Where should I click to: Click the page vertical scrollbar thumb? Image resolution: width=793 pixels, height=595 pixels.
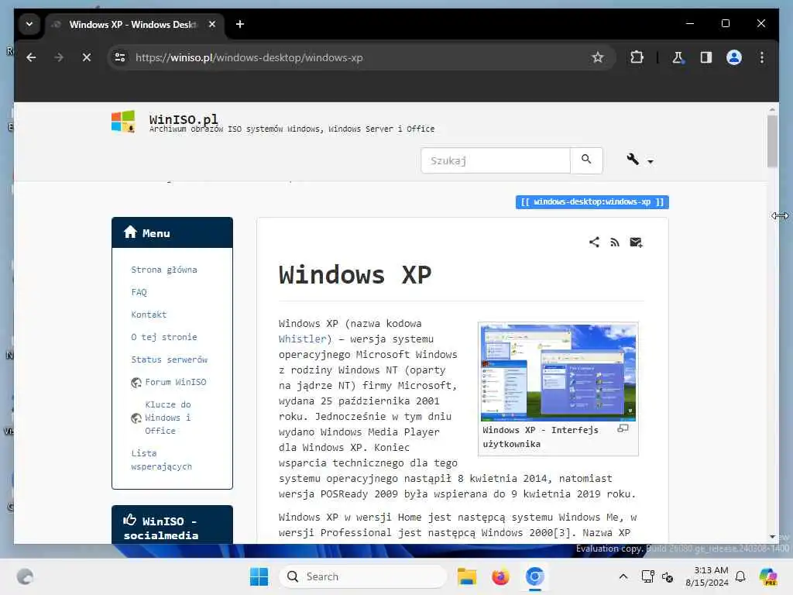[772, 141]
